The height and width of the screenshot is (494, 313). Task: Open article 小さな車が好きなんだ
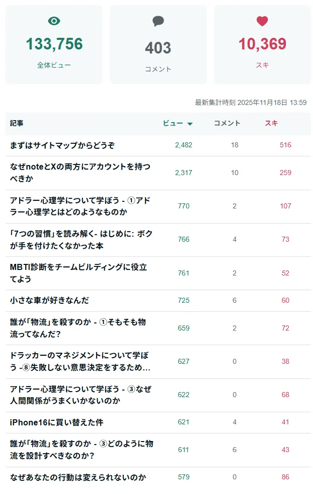pyautogui.click(x=49, y=300)
